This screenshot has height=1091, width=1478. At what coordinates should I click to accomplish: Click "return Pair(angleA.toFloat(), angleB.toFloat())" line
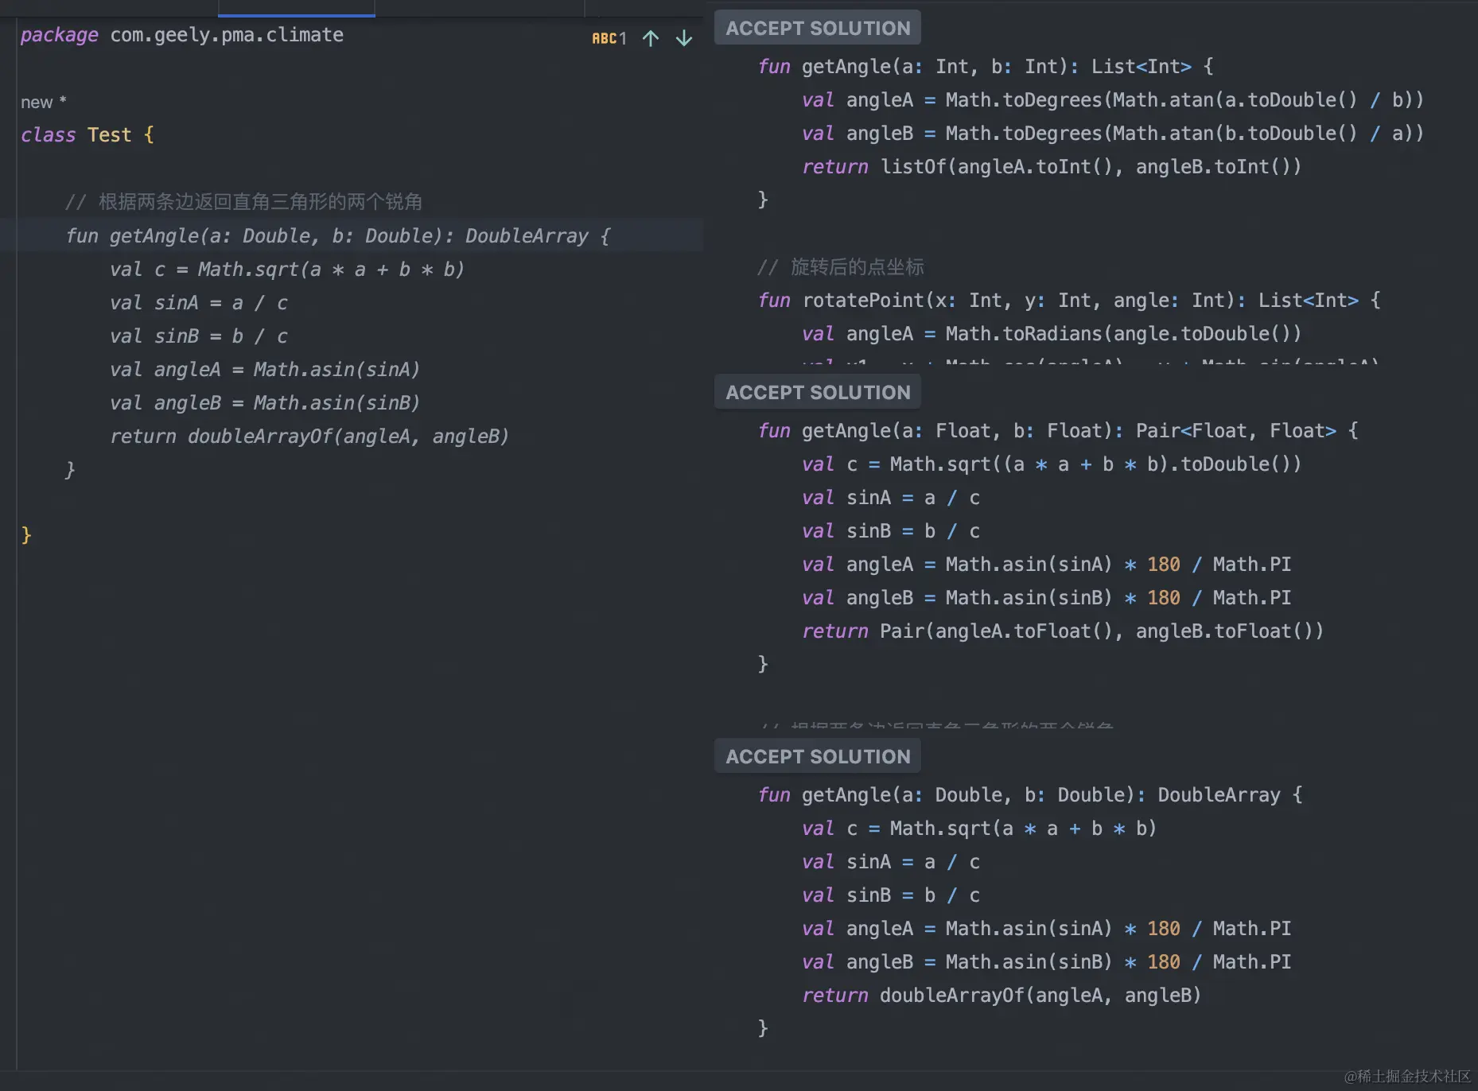click(1063, 631)
